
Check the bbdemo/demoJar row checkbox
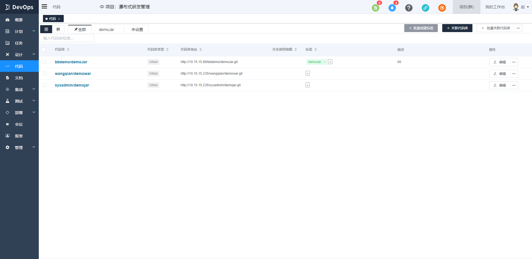45,62
